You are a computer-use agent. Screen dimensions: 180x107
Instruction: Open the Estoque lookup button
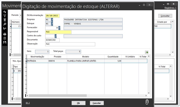tap(52, 24)
